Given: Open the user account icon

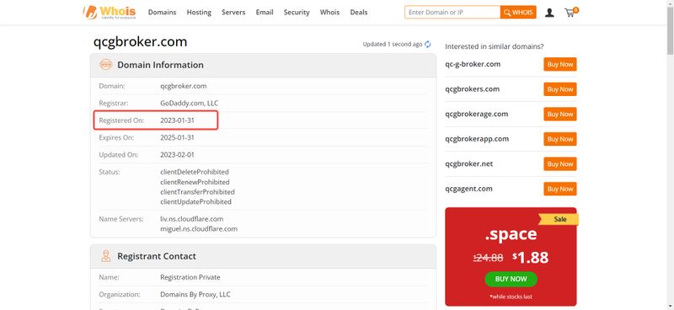Looking at the screenshot, I should pyautogui.click(x=549, y=13).
